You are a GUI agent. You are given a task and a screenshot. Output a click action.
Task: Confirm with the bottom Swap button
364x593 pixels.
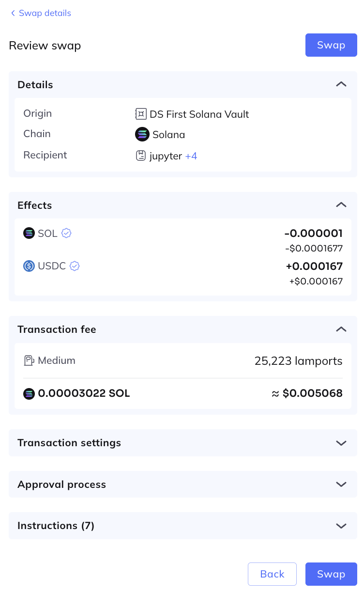coord(331,574)
